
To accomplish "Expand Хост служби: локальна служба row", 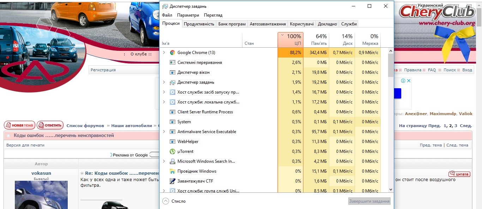I will 164,102.
